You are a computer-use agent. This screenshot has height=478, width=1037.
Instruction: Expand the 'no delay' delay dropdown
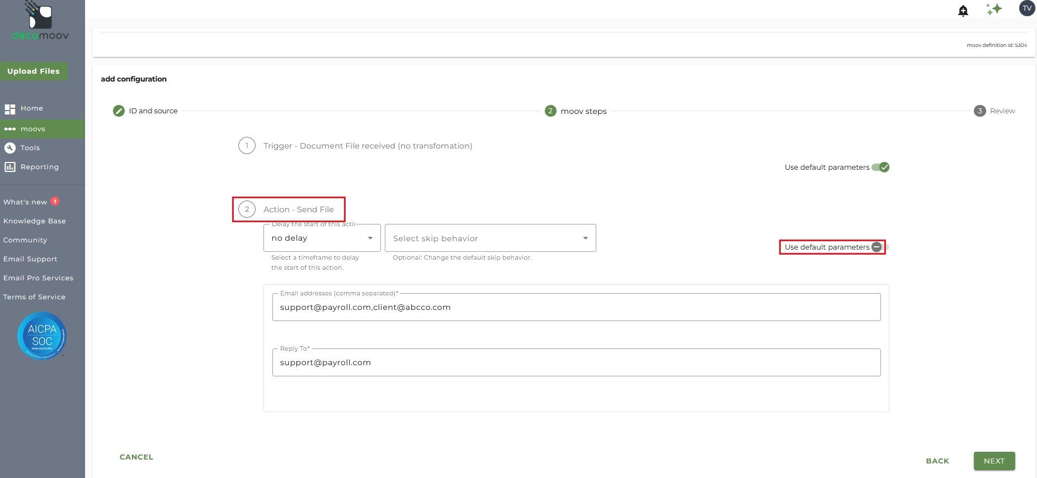322,238
